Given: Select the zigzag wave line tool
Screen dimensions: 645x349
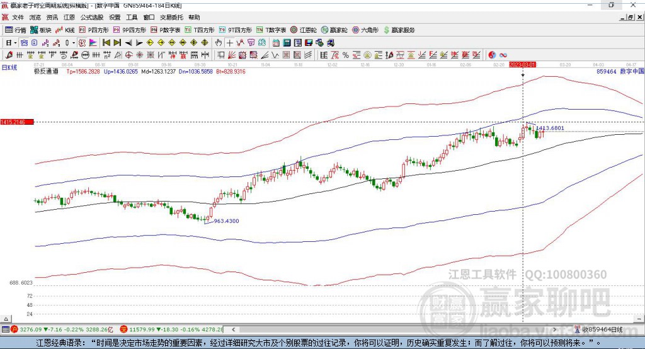Looking at the screenshot, I should (x=276, y=55).
